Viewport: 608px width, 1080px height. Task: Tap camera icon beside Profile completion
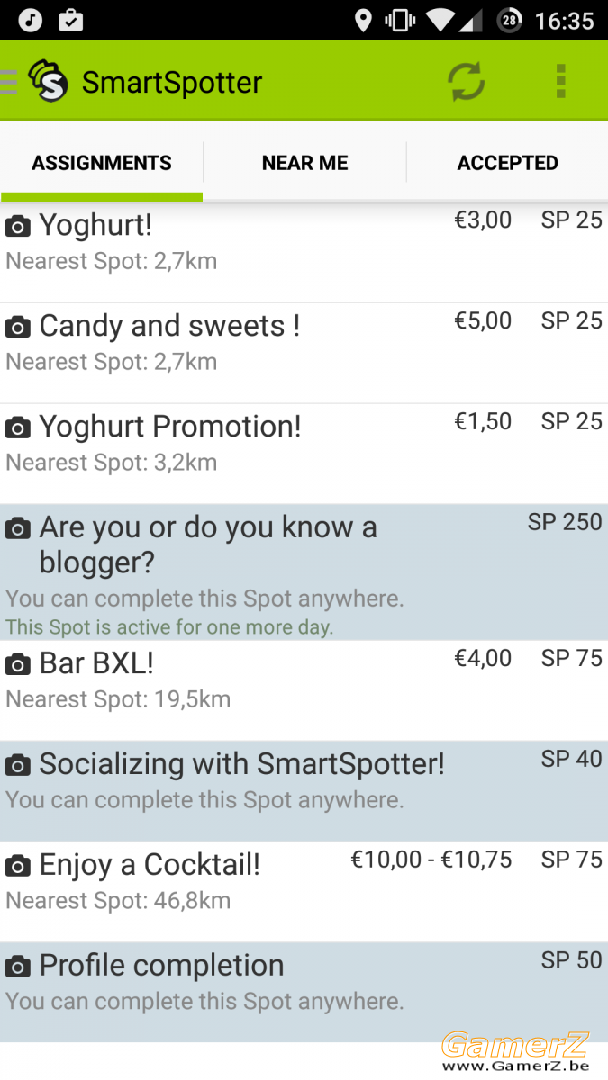(18, 967)
